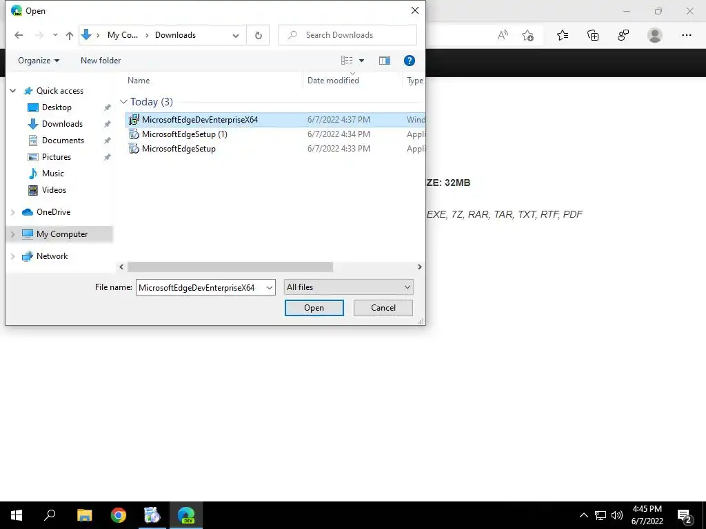This screenshot has height=529, width=706.
Task: Change view layout icon
Action: point(347,61)
